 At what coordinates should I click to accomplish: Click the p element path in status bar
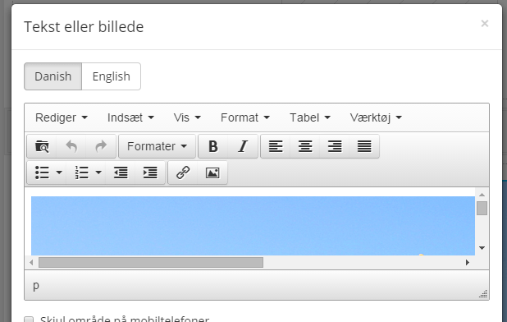[x=36, y=285]
